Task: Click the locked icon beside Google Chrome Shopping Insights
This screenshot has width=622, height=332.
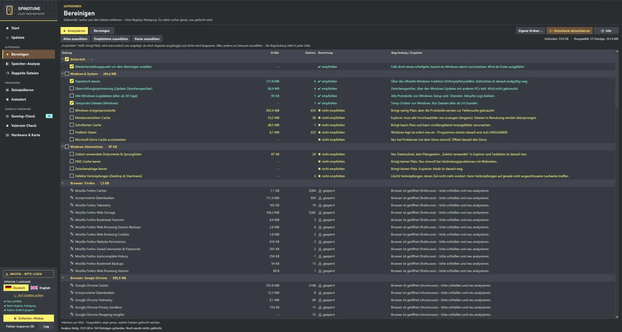Action: pos(72,314)
